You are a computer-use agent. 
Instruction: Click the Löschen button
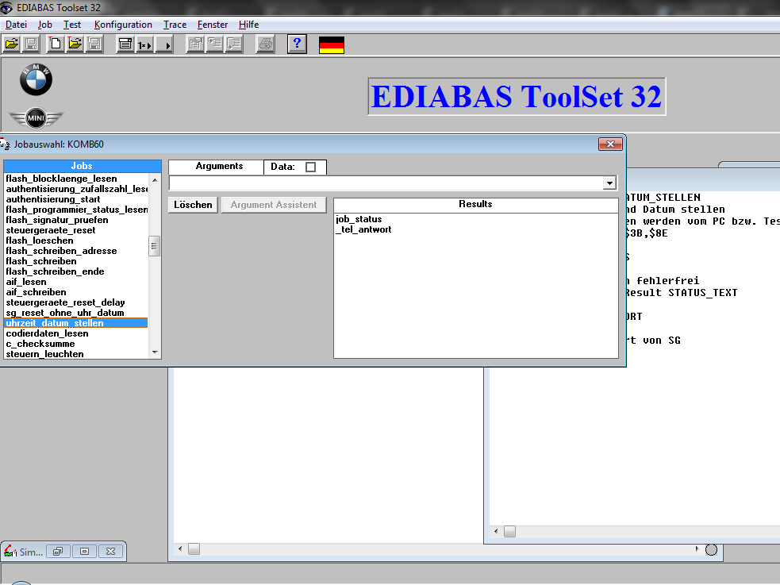click(x=193, y=205)
